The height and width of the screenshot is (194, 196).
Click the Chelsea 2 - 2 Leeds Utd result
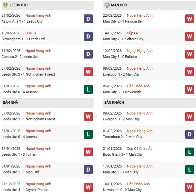coord(20,57)
